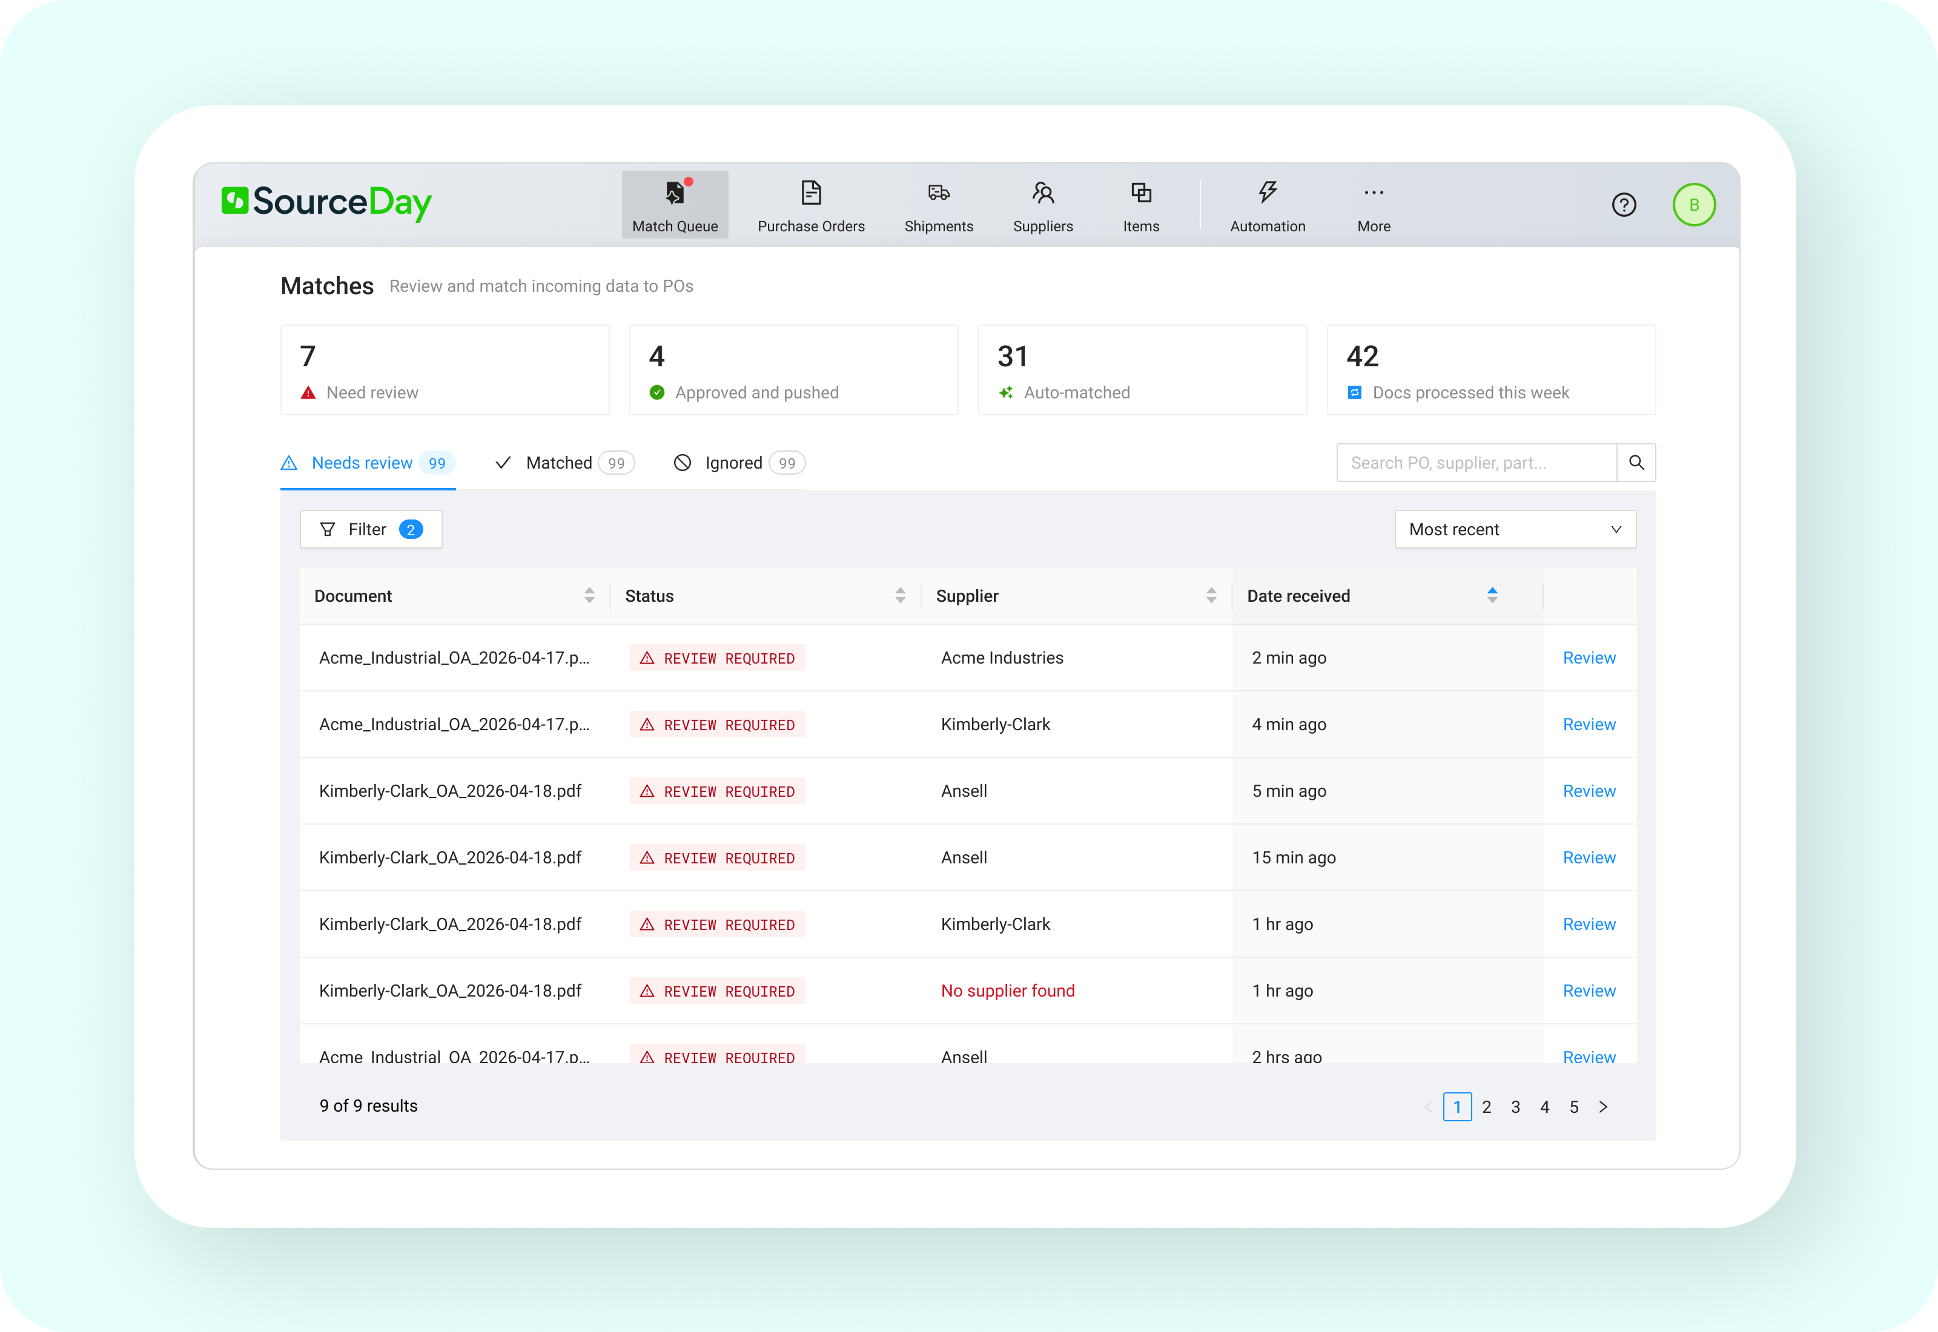This screenshot has height=1332, width=1938.
Task: Click the help question mark icon
Action: pos(1623,205)
